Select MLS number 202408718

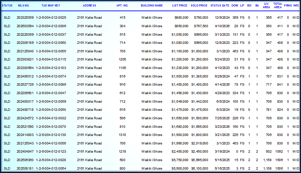tap(25, 110)
